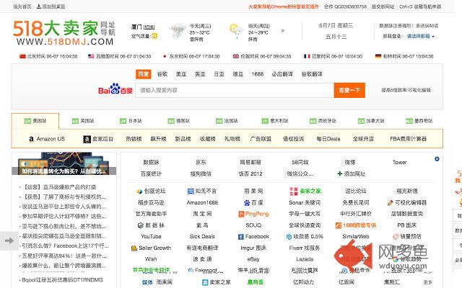462x288 pixels.
Task: Click the 百度一下 search button
Action: [349, 90]
